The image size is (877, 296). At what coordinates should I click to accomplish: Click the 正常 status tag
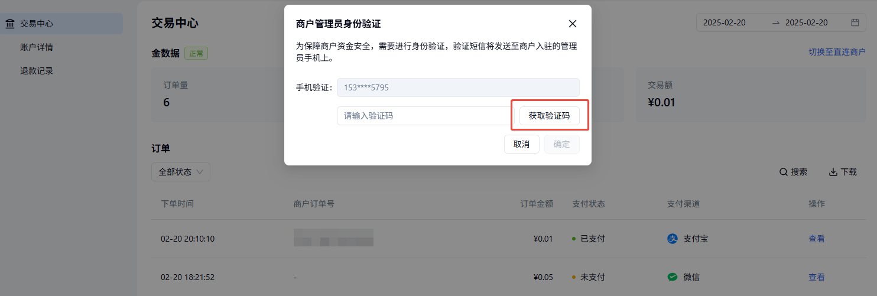point(196,54)
